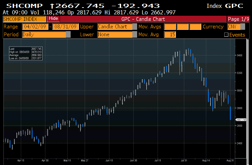252x165 pixels.
Task: Click the 2667.745 last price tag on axis
Action: (x=241, y=119)
